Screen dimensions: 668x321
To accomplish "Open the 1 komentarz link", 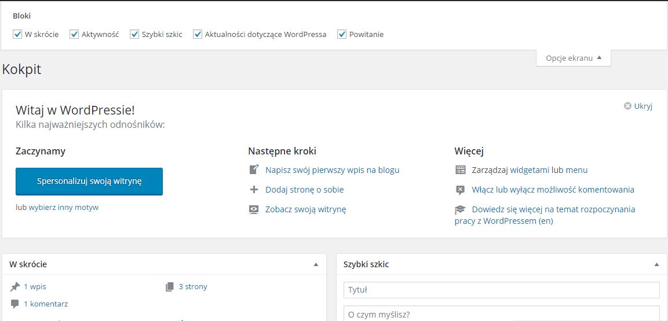I will click(x=46, y=304).
